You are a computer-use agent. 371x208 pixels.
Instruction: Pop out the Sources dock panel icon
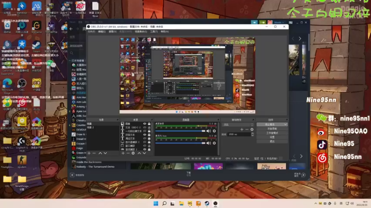(152, 120)
